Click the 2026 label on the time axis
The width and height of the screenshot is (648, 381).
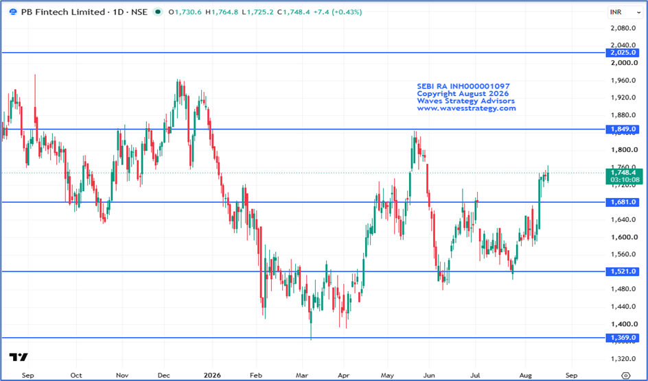click(x=212, y=376)
